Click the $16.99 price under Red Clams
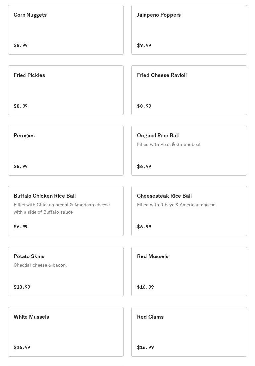This screenshot has height=366, width=255. coord(145,347)
